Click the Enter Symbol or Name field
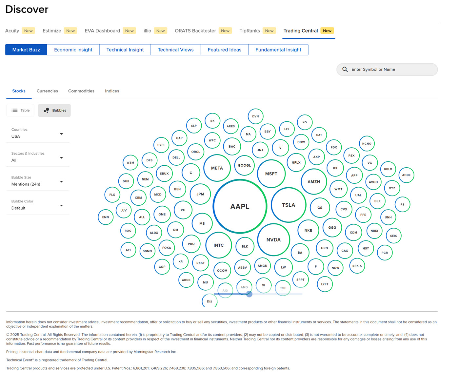This screenshot has height=372, width=459. pyautogui.click(x=387, y=70)
